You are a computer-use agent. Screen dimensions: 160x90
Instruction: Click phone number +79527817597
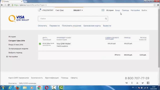point(47,10)
